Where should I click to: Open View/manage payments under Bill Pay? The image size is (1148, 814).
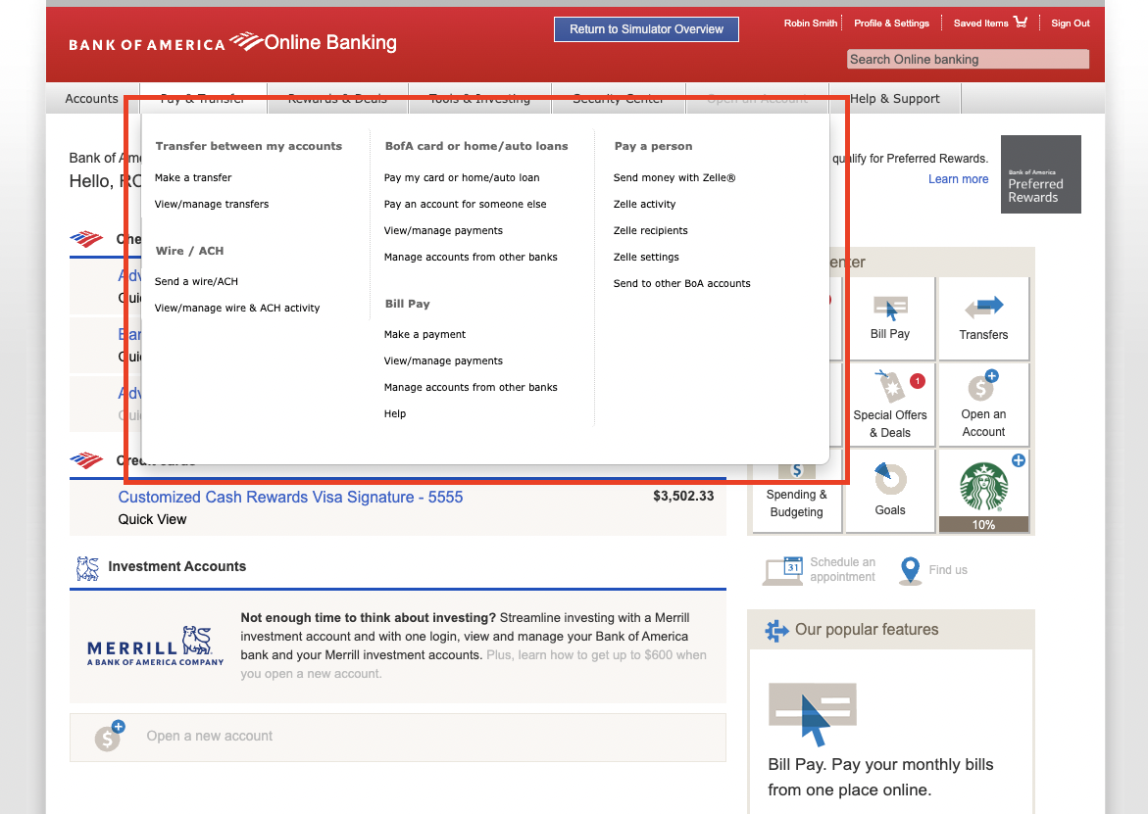pos(444,360)
